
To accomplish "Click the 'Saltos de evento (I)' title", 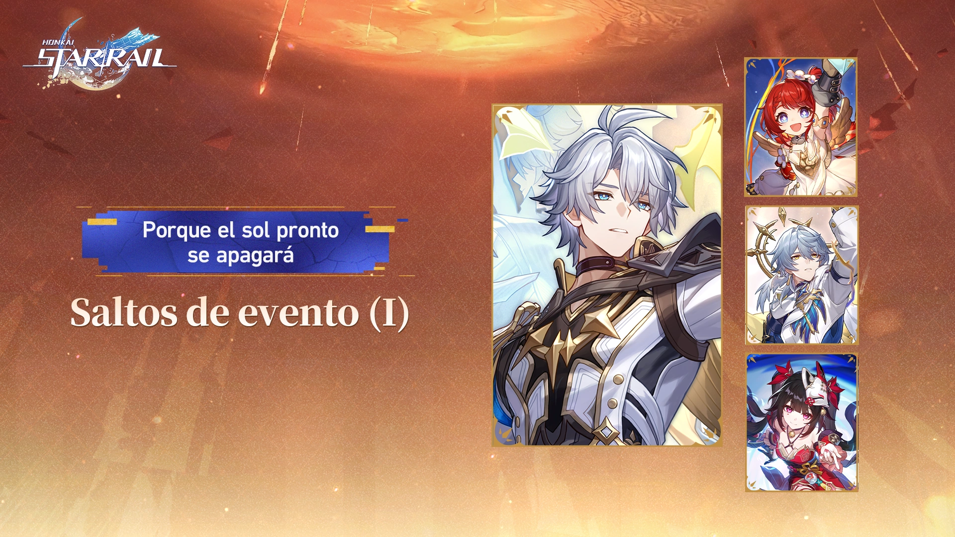I will (240, 313).
